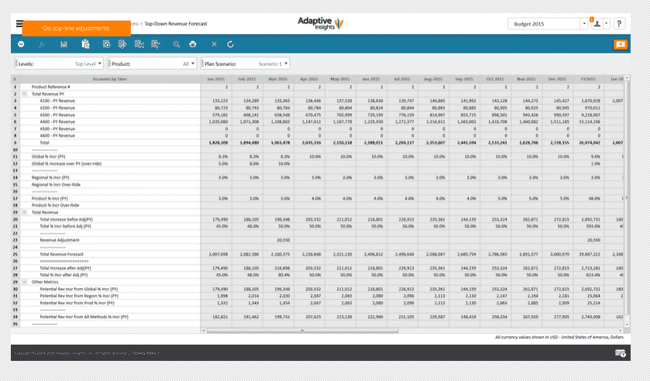Screen dimensions: 650x381
Task: Click the round chevron-down toolbar button
Action: 21,45
